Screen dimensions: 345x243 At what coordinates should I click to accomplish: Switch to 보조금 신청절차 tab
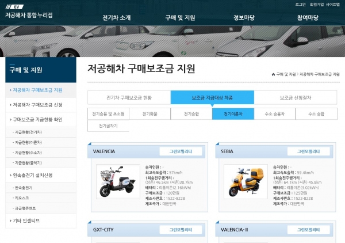coord(295,97)
